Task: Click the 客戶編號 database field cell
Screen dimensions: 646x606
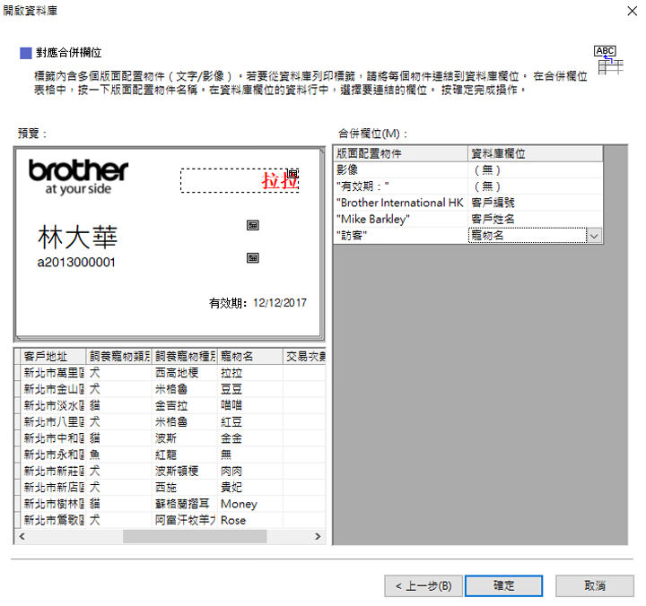Action: point(535,203)
